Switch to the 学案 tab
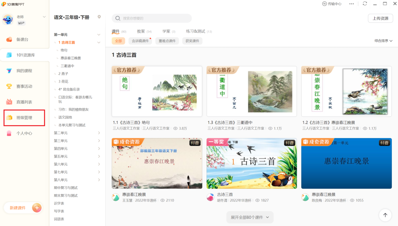Image resolution: width=398 pixels, height=226 pixels. [166, 31]
